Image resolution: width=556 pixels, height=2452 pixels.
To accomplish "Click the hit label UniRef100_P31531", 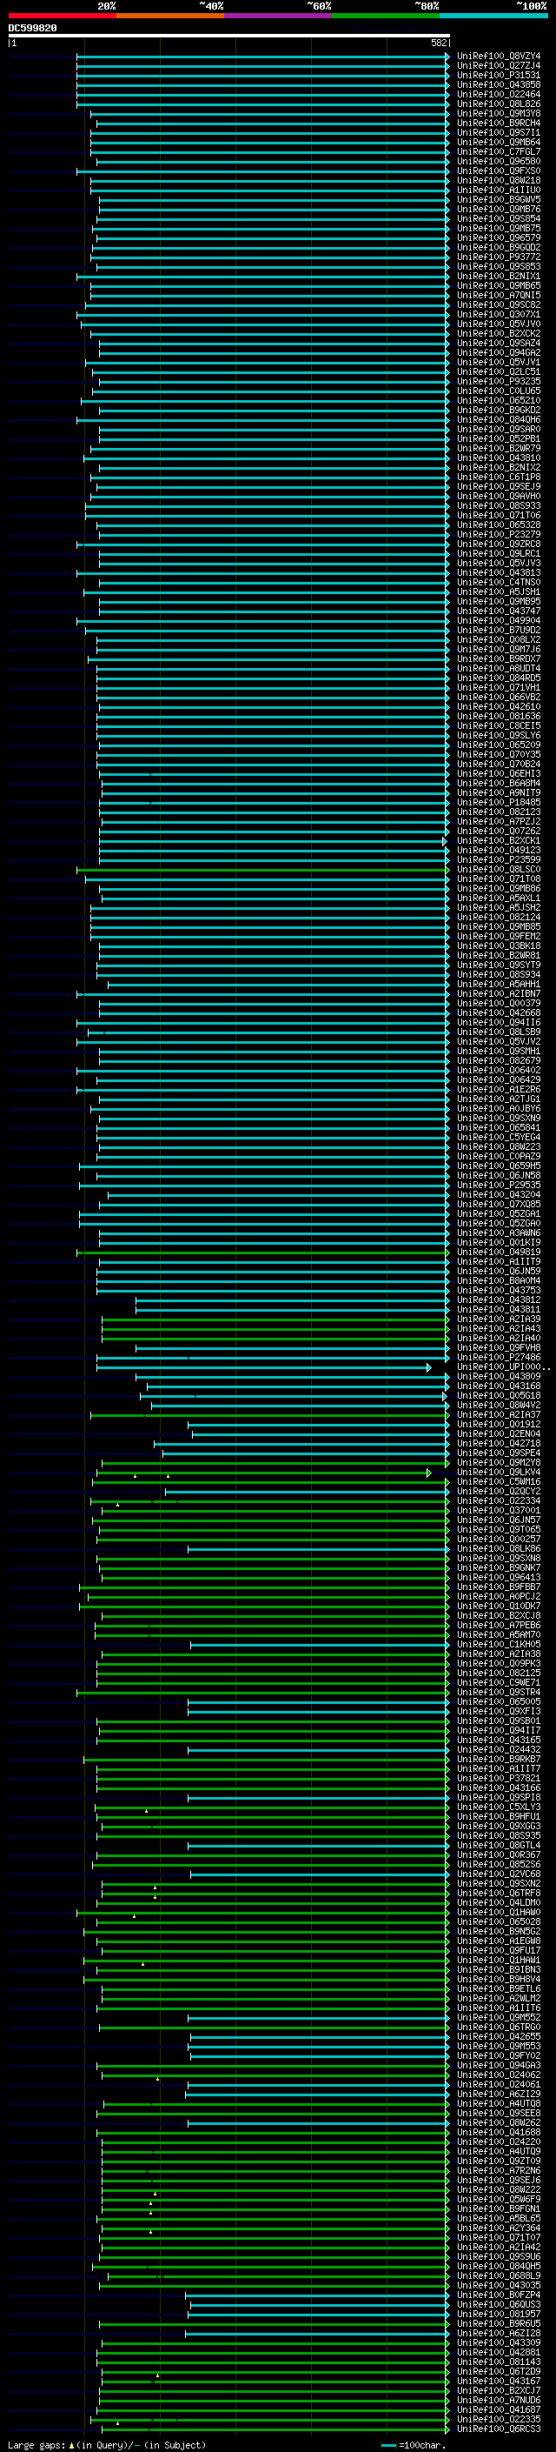I will [498, 75].
